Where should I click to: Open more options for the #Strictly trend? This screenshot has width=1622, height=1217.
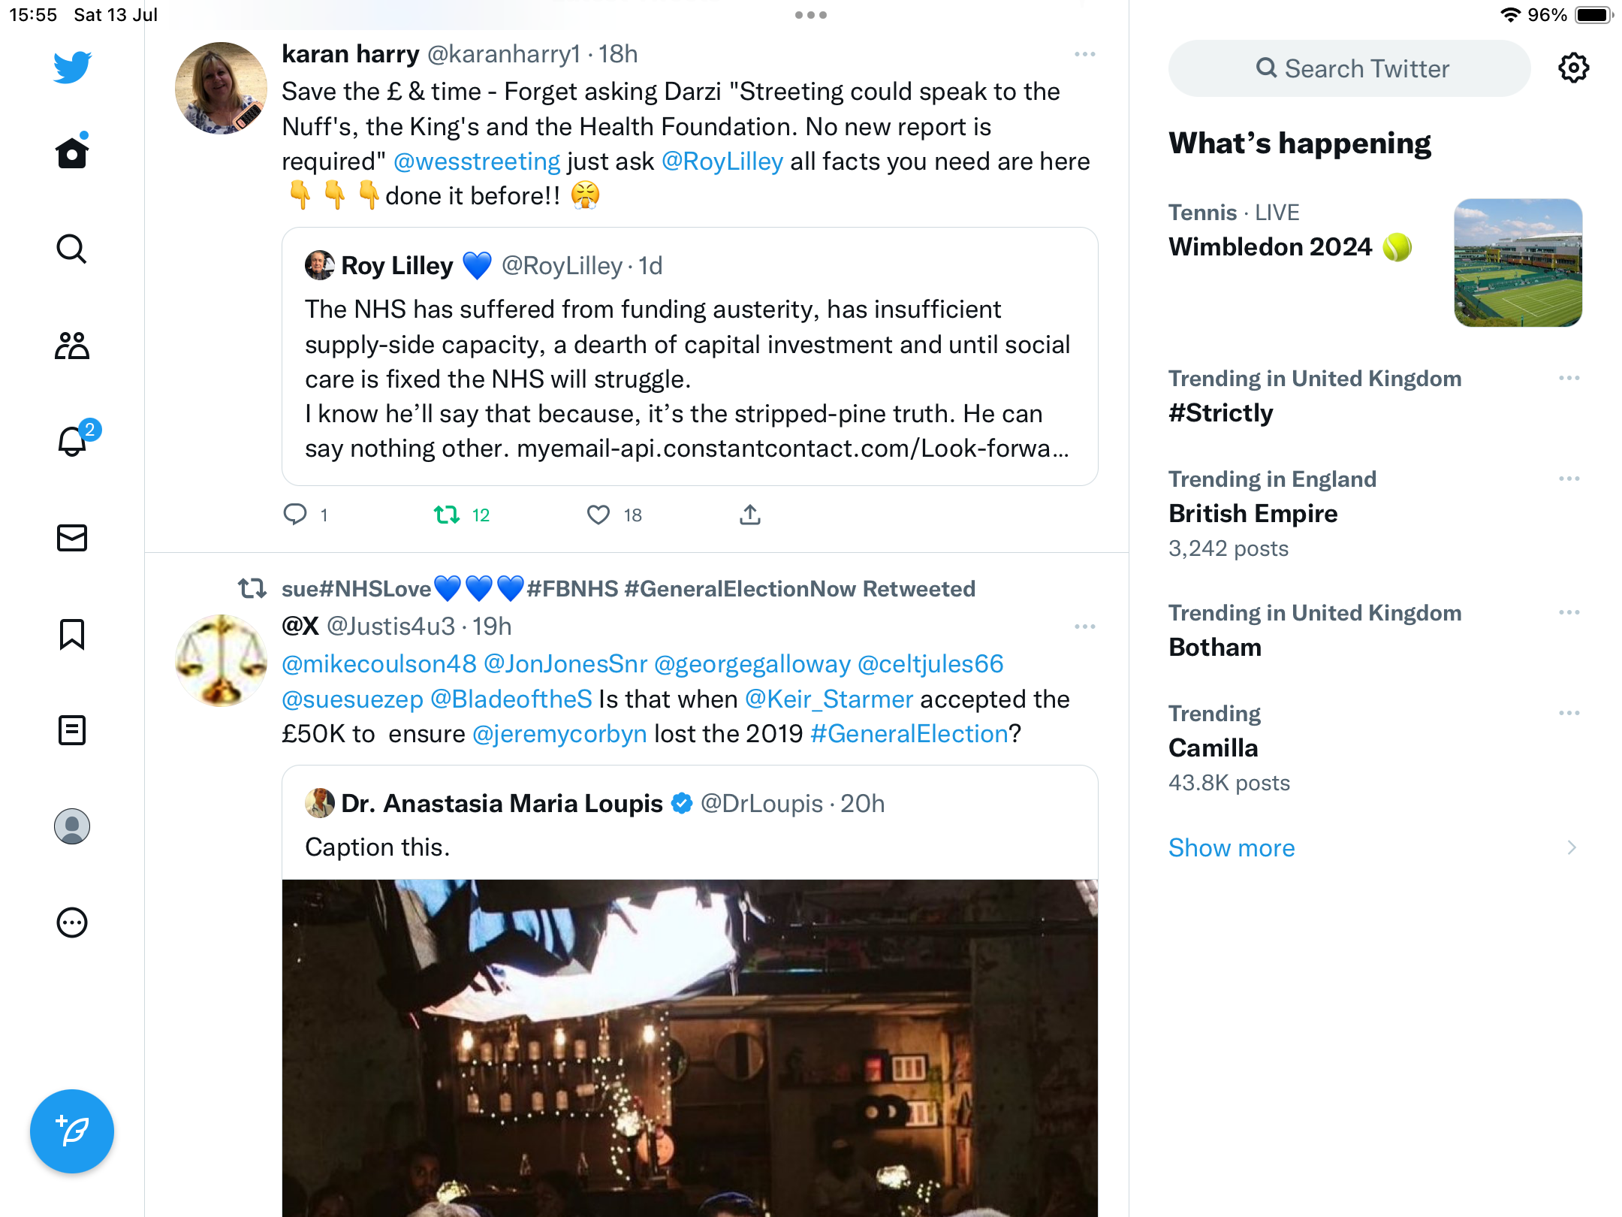(1569, 378)
